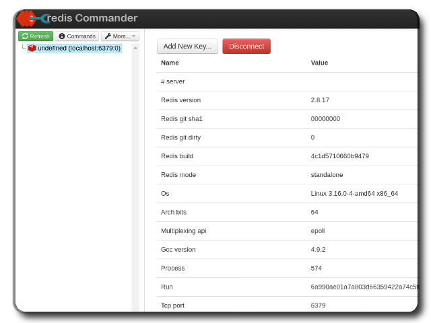The image size is (431, 323).
Task: Select the '# server' section row
Action: click(x=287, y=81)
